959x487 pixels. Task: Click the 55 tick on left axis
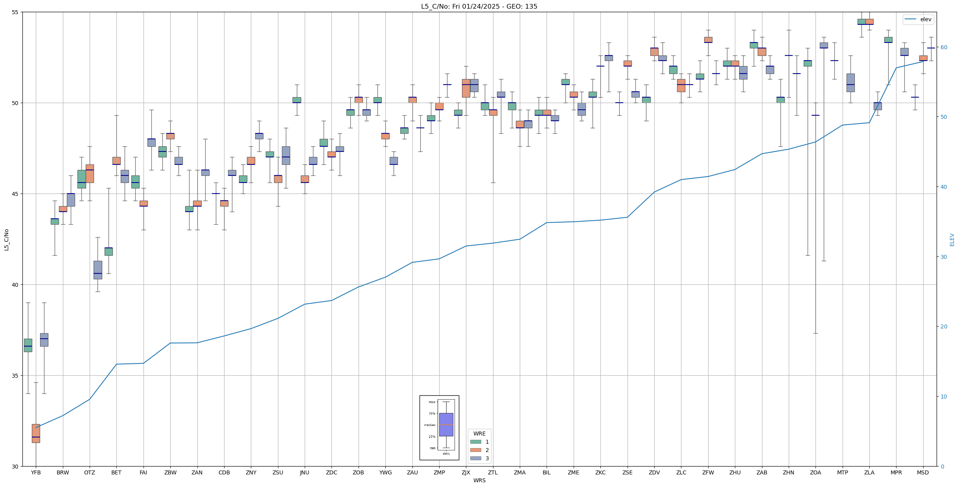point(15,12)
